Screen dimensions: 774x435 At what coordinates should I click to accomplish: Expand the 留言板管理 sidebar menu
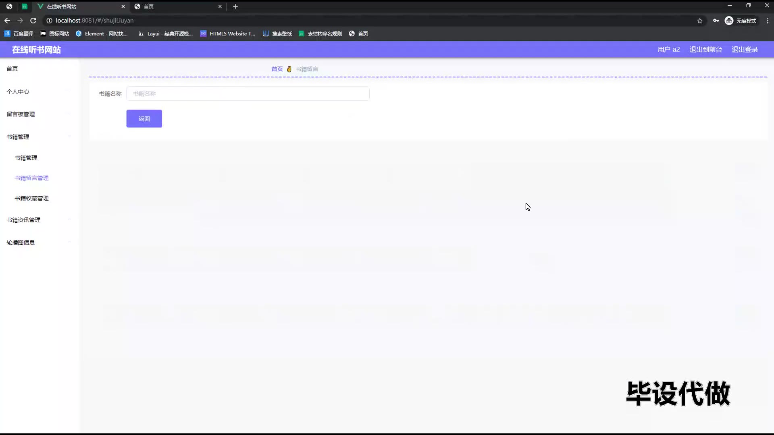21,114
